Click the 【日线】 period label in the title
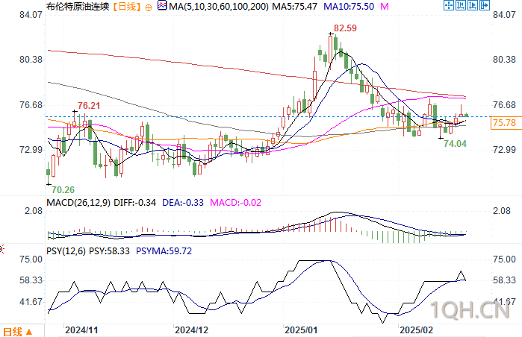Image resolution: width=522 pixels, height=337 pixels. [x=126, y=6]
